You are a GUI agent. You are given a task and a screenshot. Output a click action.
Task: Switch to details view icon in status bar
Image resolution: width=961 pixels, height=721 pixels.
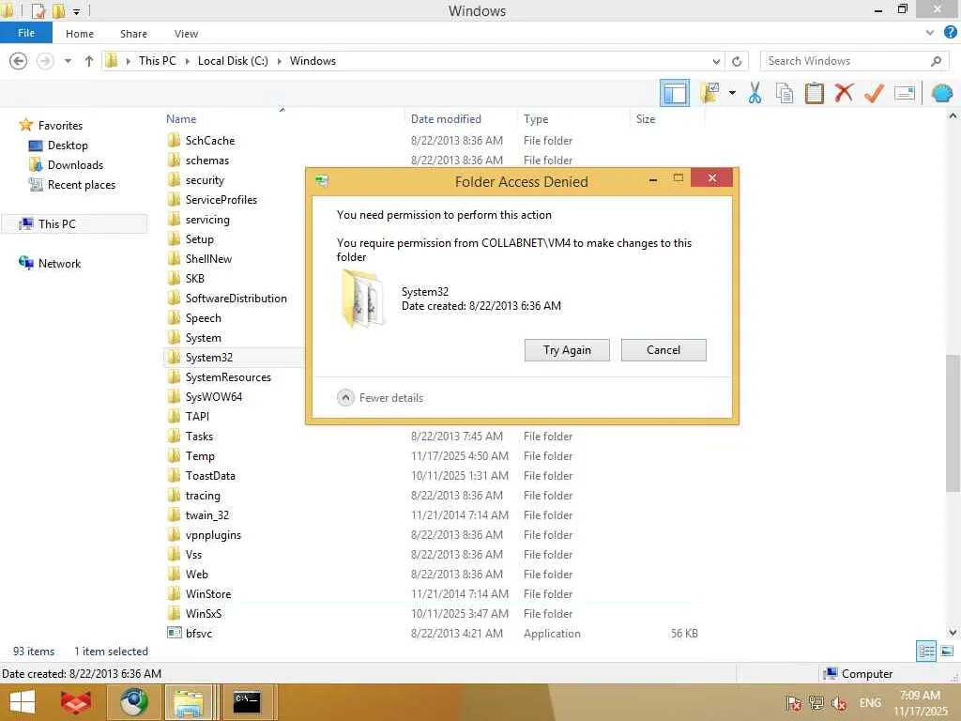coord(926,652)
